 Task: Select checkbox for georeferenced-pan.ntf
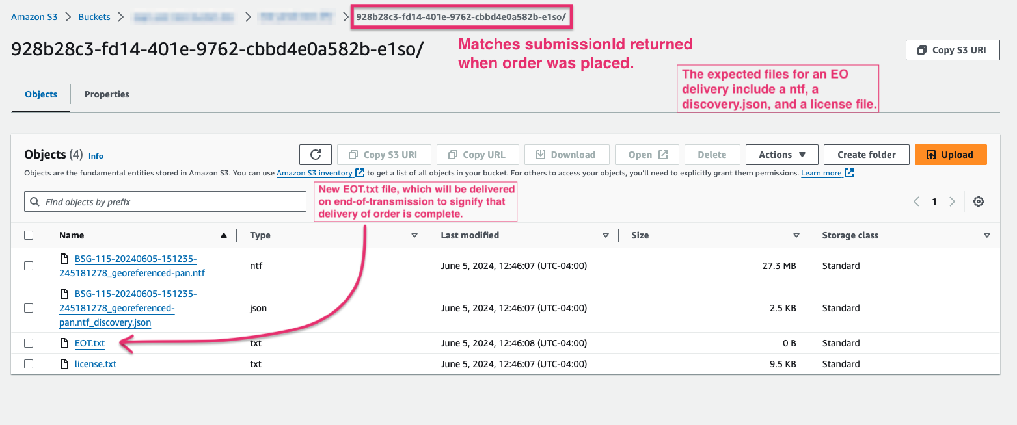(x=29, y=266)
